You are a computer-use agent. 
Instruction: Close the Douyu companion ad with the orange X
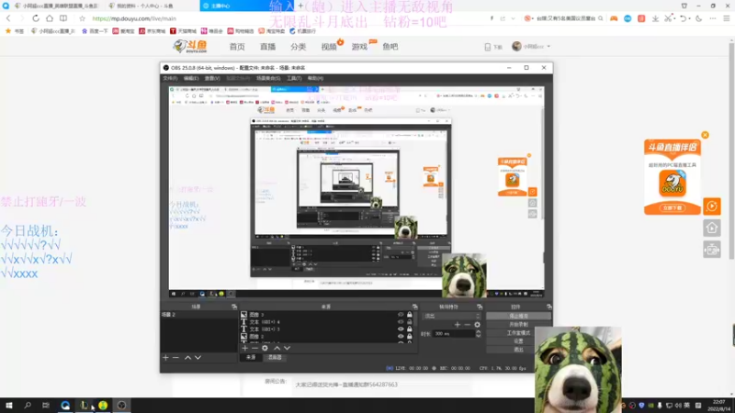pyautogui.click(x=705, y=135)
